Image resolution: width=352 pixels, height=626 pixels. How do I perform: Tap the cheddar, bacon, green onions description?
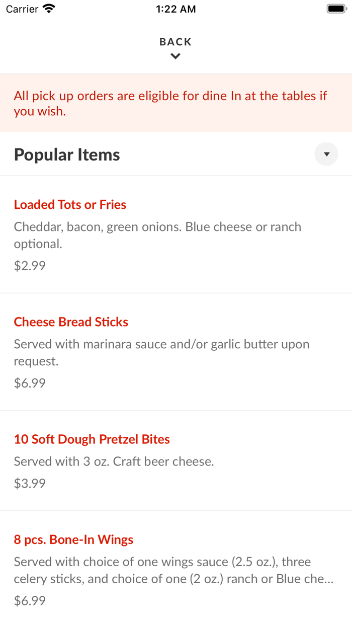[157, 235]
